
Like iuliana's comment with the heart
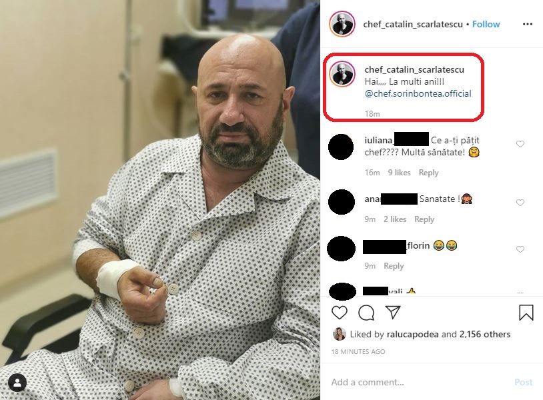coord(520,144)
